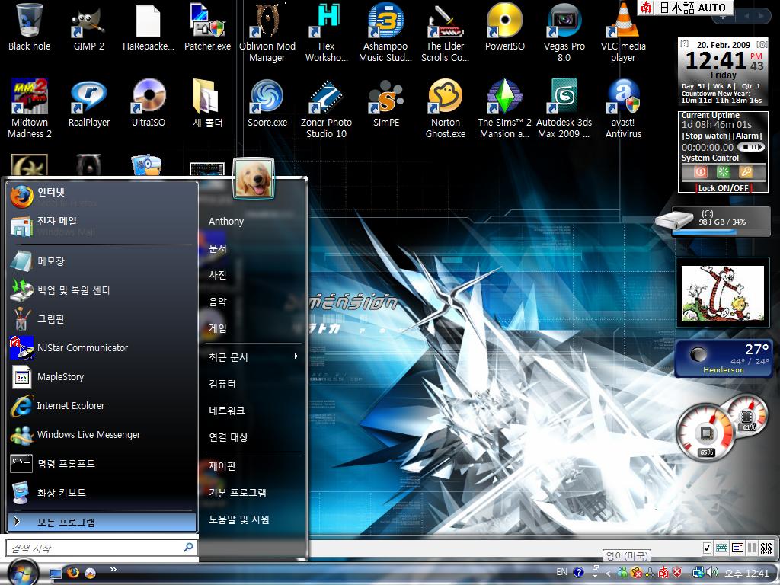Select NJStar Communicator in Start menu
The image size is (780, 585).
click(x=82, y=348)
